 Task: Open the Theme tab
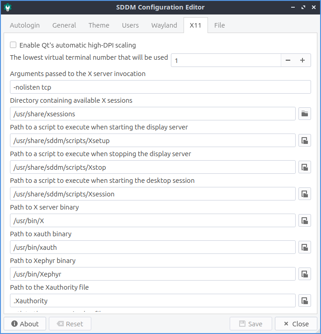coord(99,25)
